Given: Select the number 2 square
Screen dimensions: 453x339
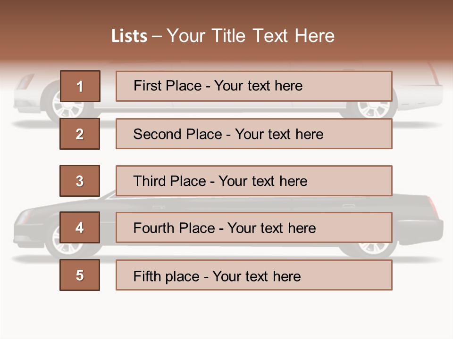Looking at the screenshot, I should pos(80,134).
